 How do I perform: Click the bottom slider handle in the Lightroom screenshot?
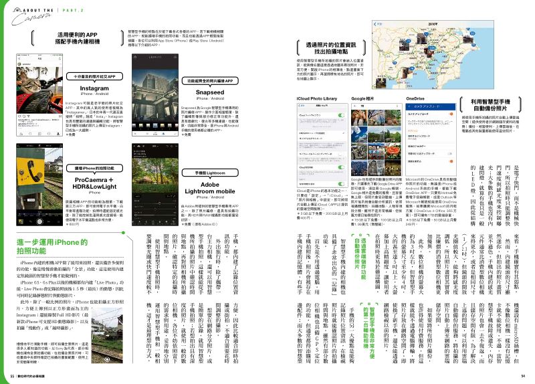pyautogui.click(x=136, y=215)
